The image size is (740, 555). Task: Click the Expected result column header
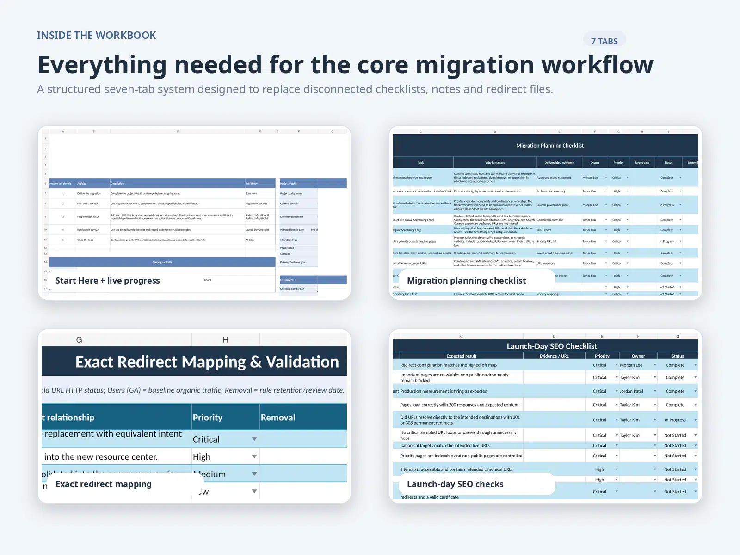[461, 356]
